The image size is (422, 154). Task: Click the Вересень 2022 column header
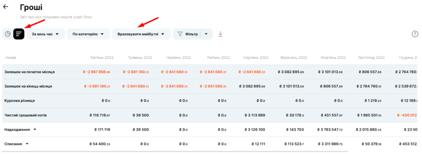293,57
